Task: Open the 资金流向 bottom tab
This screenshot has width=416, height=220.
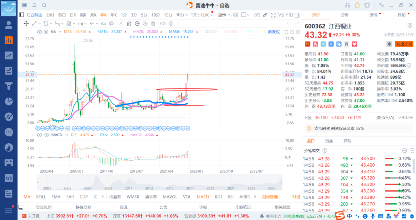Action: tap(44, 207)
